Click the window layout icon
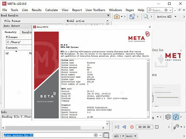This screenshot has width=186, height=139. [132, 16]
